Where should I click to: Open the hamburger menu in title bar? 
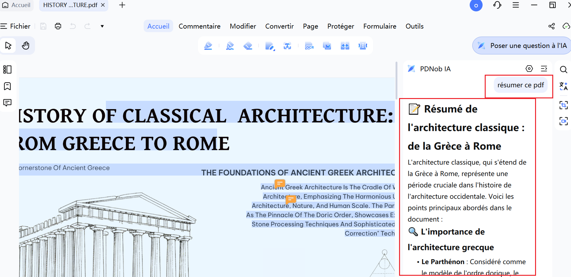[516, 5]
